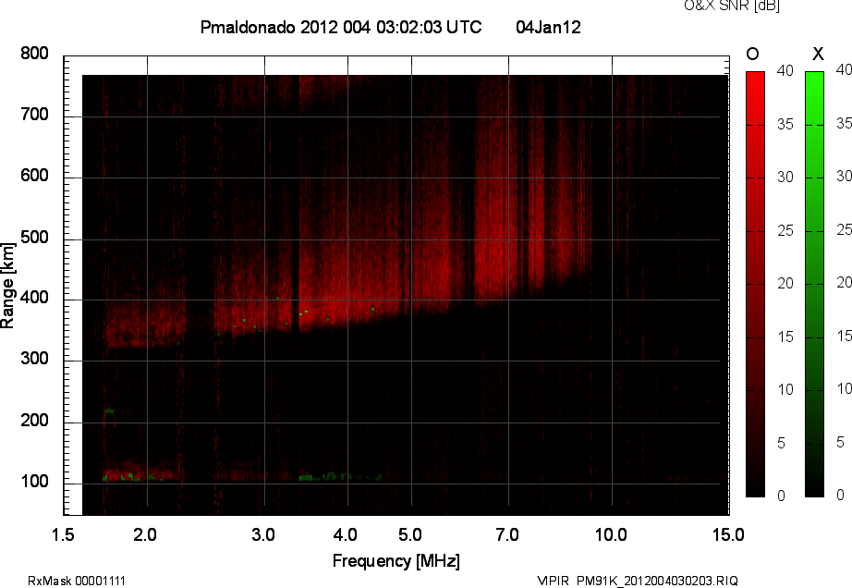Click the 'O&X SNR [dB]' colorbar heading
This screenshot has width=852, height=588.
pyautogui.click(x=731, y=6)
